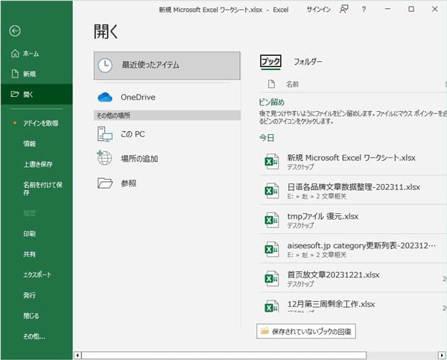Click the Excel icon of tmpファイル 復元.xlsx
This screenshot has height=360, width=447.
coord(272,220)
